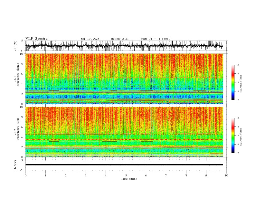
Task: Click time axis tick label "9"
Action: tap(206, 175)
